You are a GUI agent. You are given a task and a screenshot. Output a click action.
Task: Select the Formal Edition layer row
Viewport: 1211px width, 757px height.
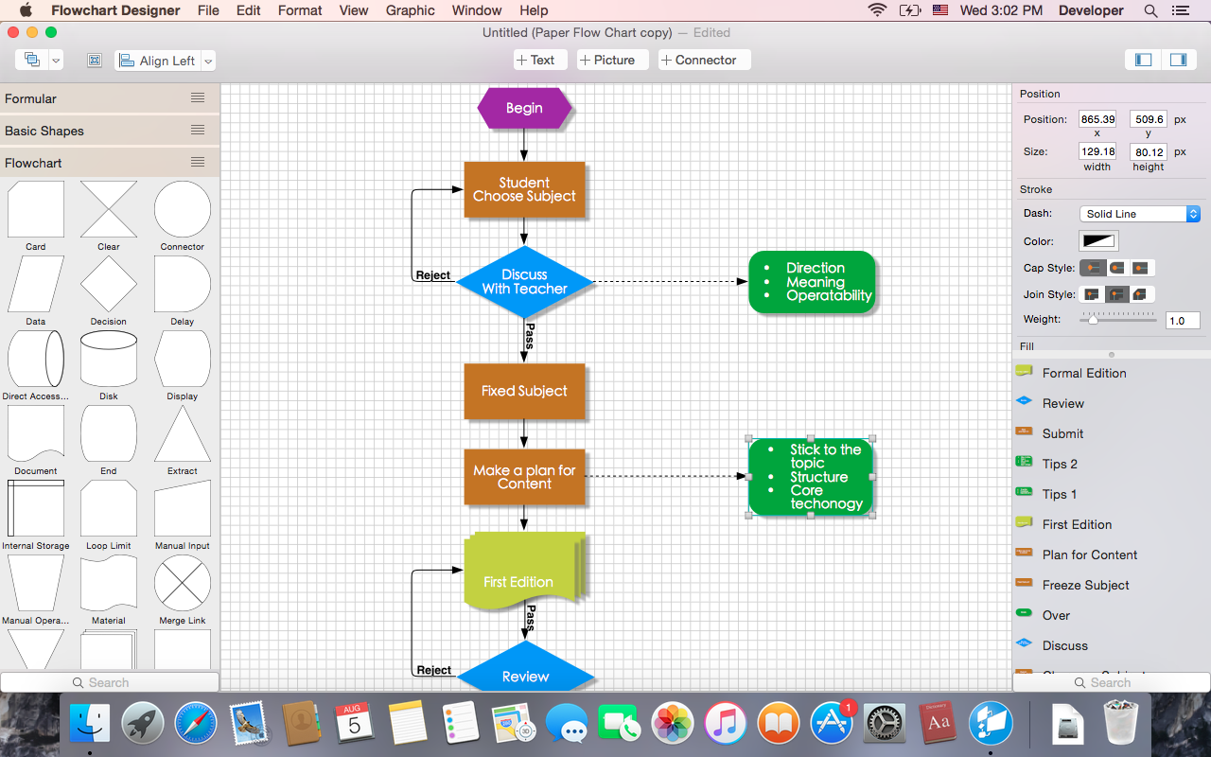point(1112,373)
